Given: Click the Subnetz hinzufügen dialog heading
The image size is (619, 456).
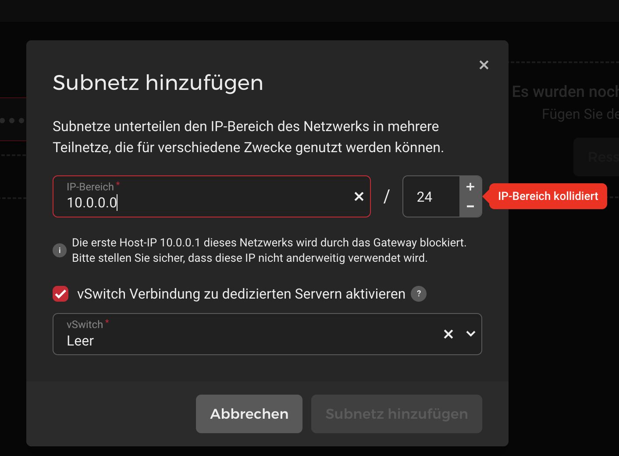Looking at the screenshot, I should coord(158,82).
